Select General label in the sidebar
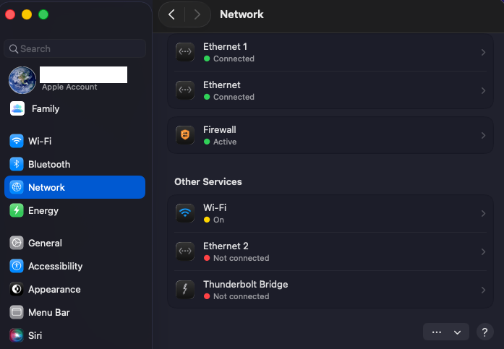 pyautogui.click(x=45, y=243)
